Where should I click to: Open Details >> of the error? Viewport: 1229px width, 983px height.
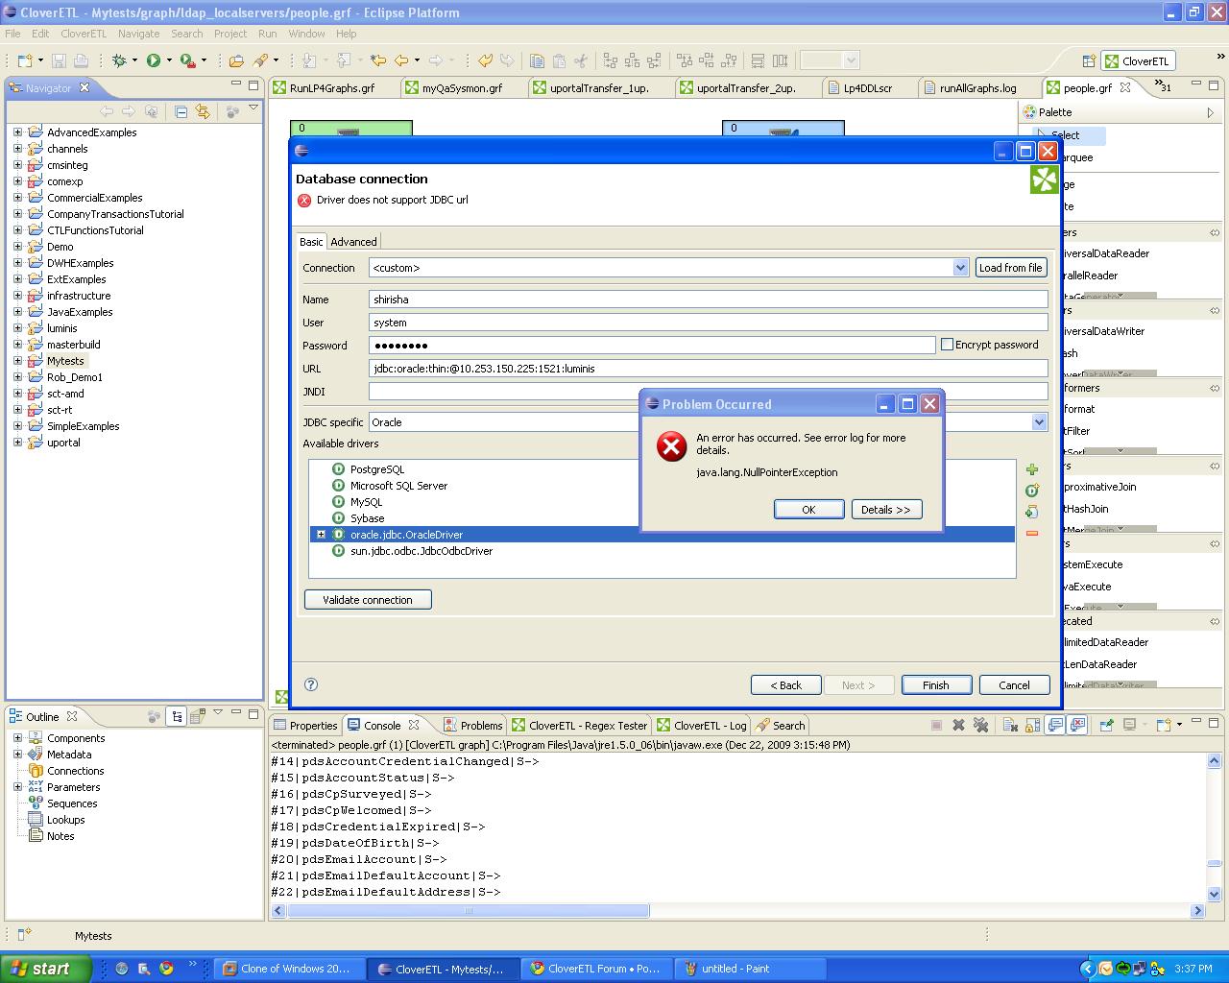pyautogui.click(x=886, y=510)
